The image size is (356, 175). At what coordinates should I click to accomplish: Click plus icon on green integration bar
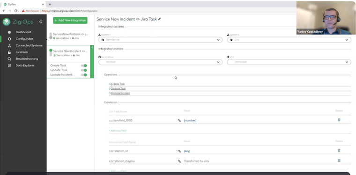92,47
